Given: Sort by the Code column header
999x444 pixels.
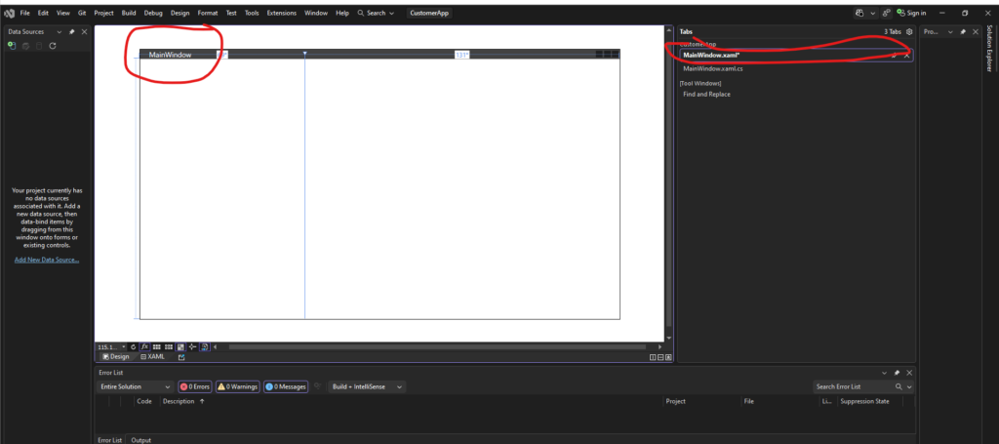Looking at the screenshot, I should (144, 401).
